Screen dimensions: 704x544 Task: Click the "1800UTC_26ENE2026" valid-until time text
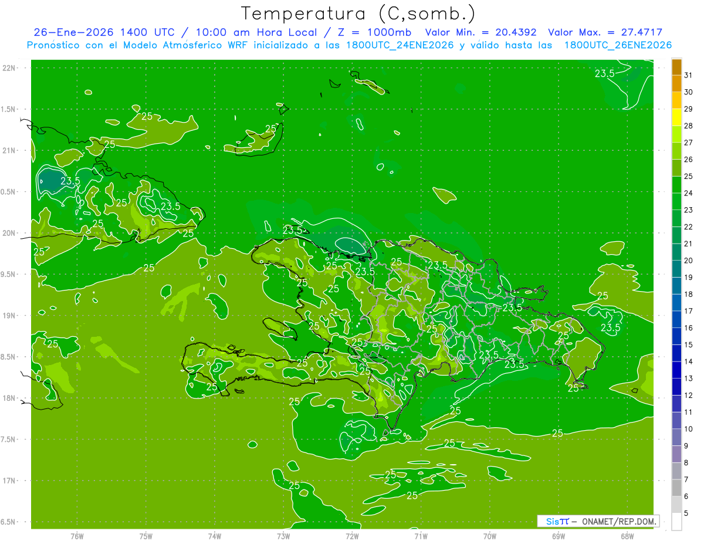(618, 45)
